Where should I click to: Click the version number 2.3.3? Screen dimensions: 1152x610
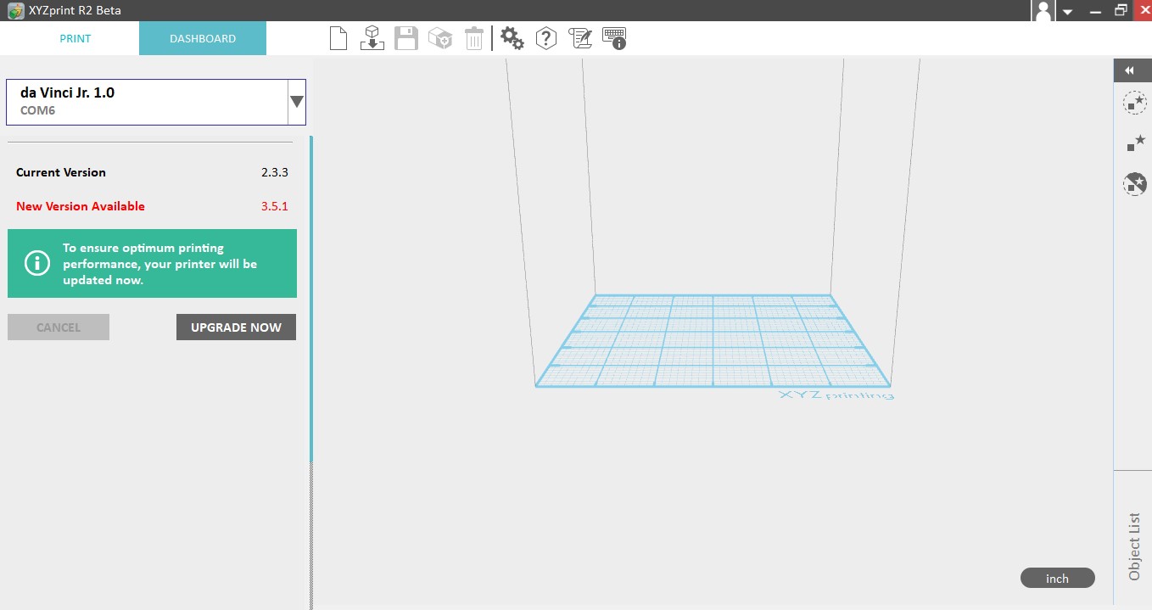pos(275,172)
